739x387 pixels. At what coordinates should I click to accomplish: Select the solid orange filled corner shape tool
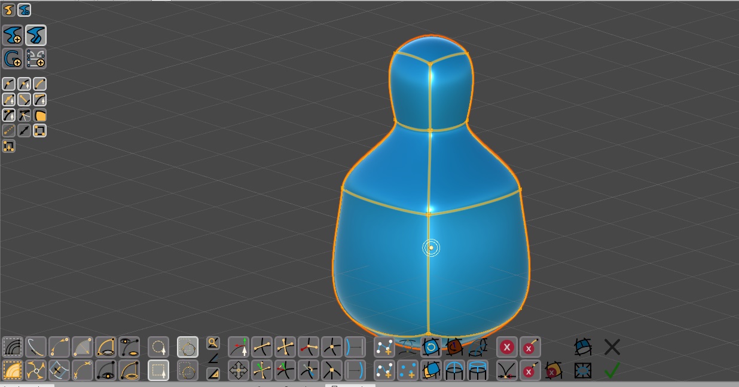click(39, 115)
